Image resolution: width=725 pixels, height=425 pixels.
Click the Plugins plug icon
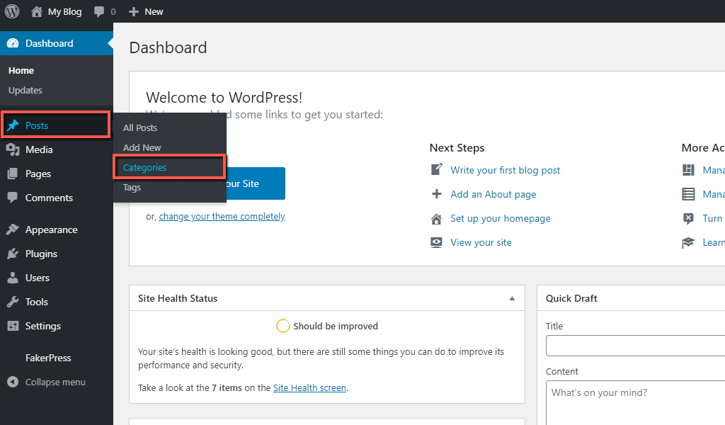(13, 254)
